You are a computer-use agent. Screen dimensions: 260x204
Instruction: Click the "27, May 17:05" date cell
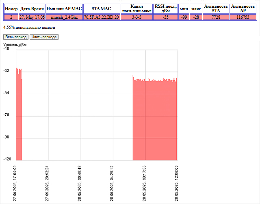(32, 17)
